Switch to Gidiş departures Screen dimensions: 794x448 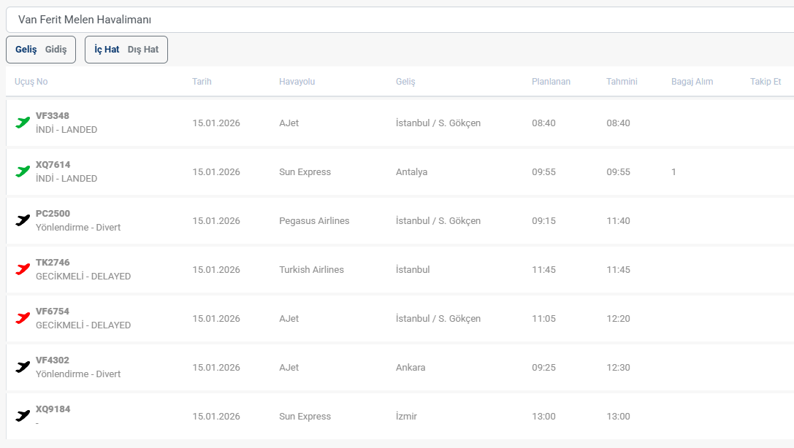(56, 50)
